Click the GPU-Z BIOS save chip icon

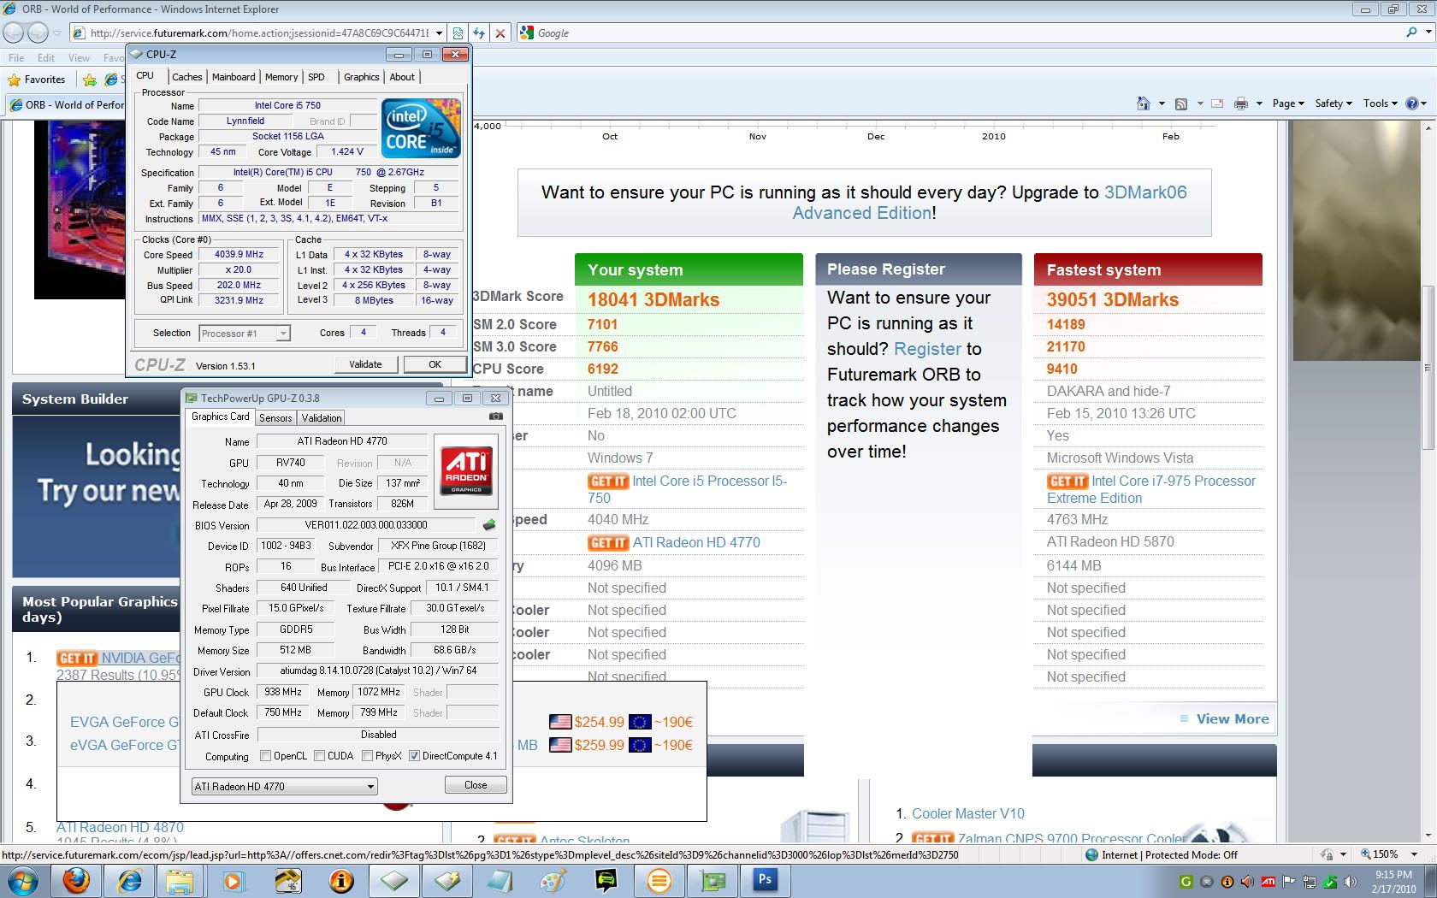click(489, 525)
